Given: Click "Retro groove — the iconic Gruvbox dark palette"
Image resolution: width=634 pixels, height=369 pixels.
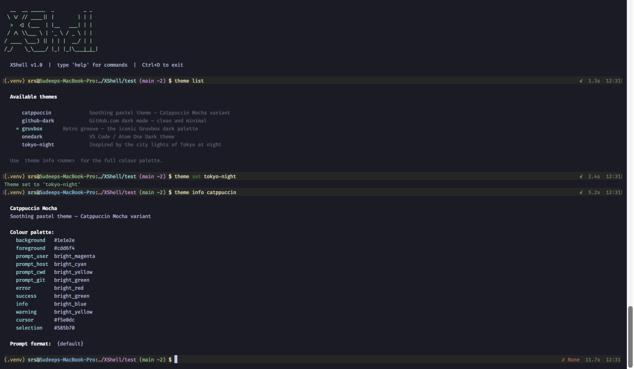Looking at the screenshot, I should tap(130, 129).
